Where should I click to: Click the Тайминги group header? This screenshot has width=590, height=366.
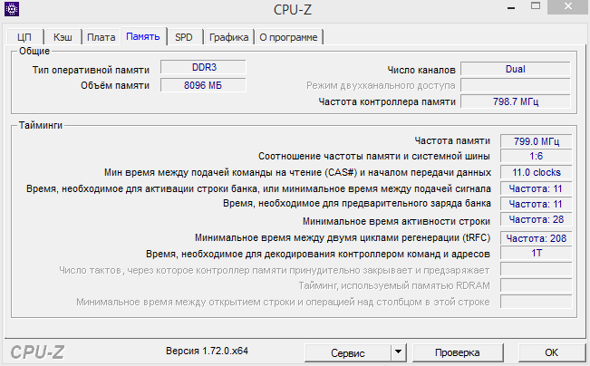tap(41, 125)
